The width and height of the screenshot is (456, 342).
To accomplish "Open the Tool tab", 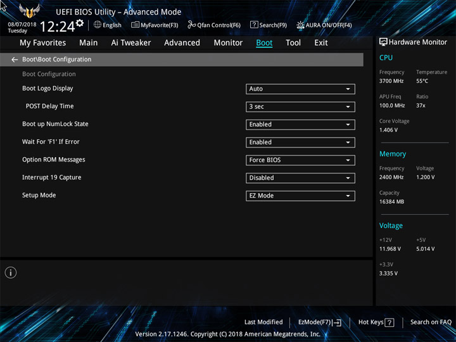I will point(293,43).
